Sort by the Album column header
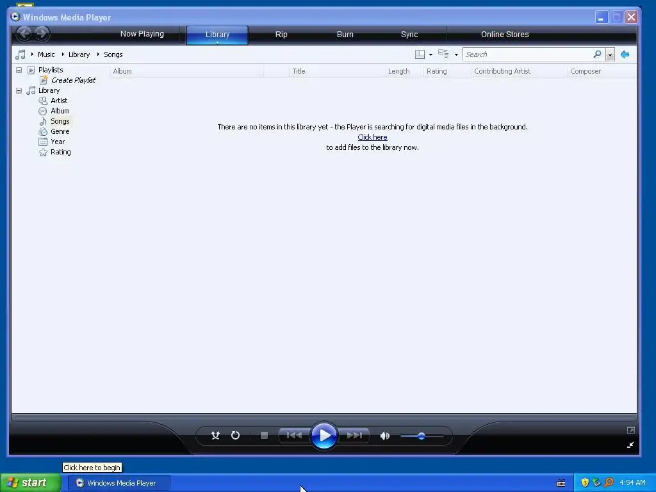 point(187,71)
